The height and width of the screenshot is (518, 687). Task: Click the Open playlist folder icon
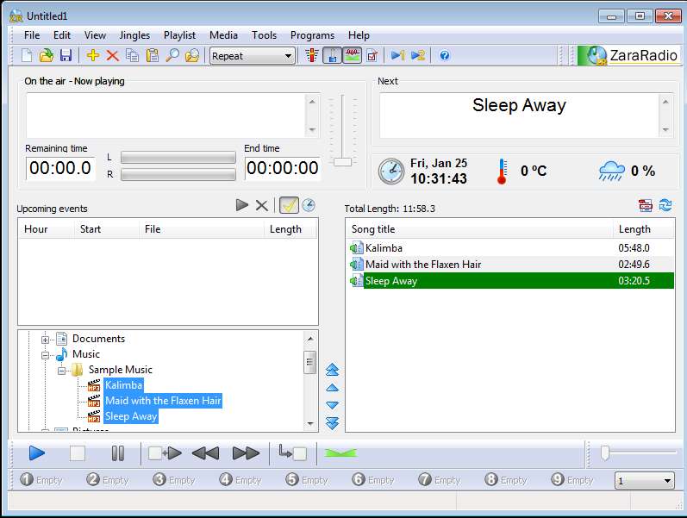(x=47, y=56)
